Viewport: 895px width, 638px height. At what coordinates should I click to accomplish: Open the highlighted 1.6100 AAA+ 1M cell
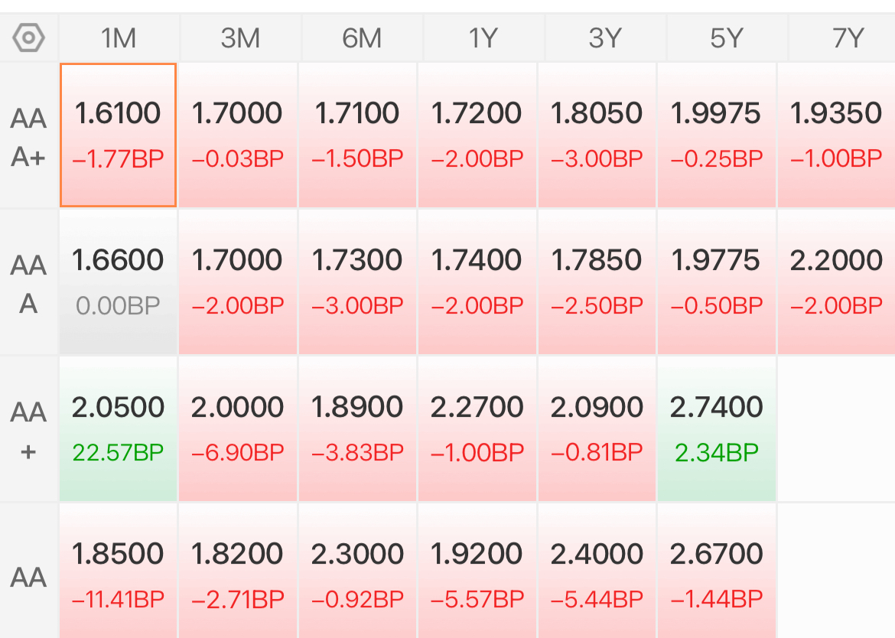(118, 135)
